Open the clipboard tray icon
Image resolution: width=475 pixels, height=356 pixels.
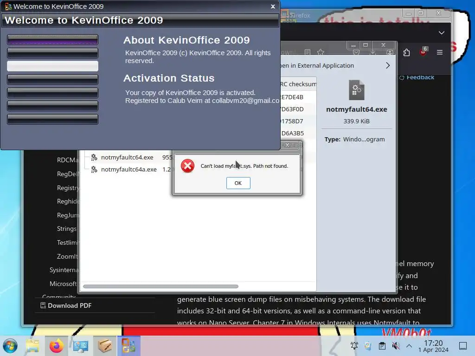382,345
